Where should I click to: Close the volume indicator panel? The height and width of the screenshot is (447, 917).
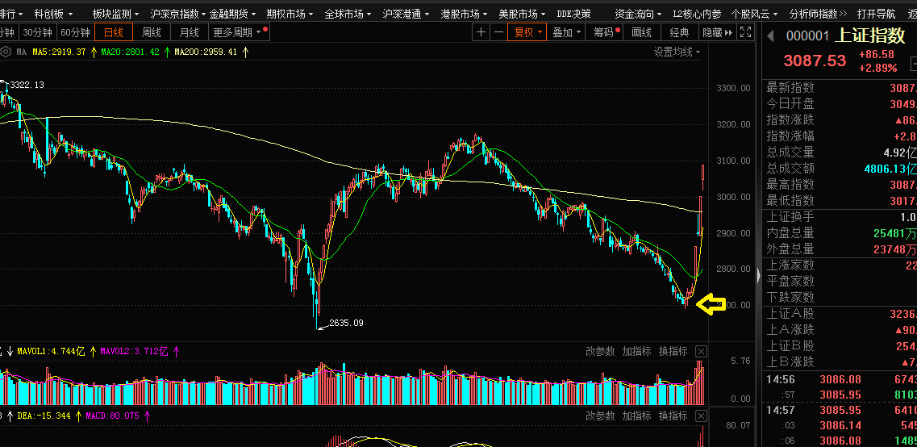click(x=701, y=351)
